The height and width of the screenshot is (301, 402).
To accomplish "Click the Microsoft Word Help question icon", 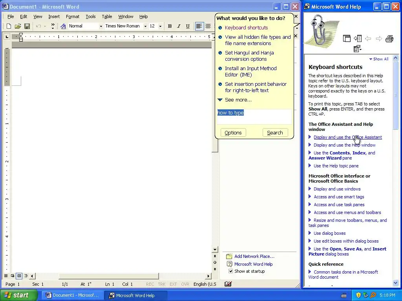I will point(229,264).
